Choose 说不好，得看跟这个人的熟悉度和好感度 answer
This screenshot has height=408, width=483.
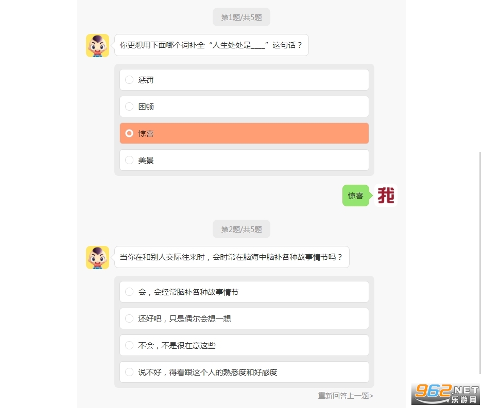click(244, 372)
